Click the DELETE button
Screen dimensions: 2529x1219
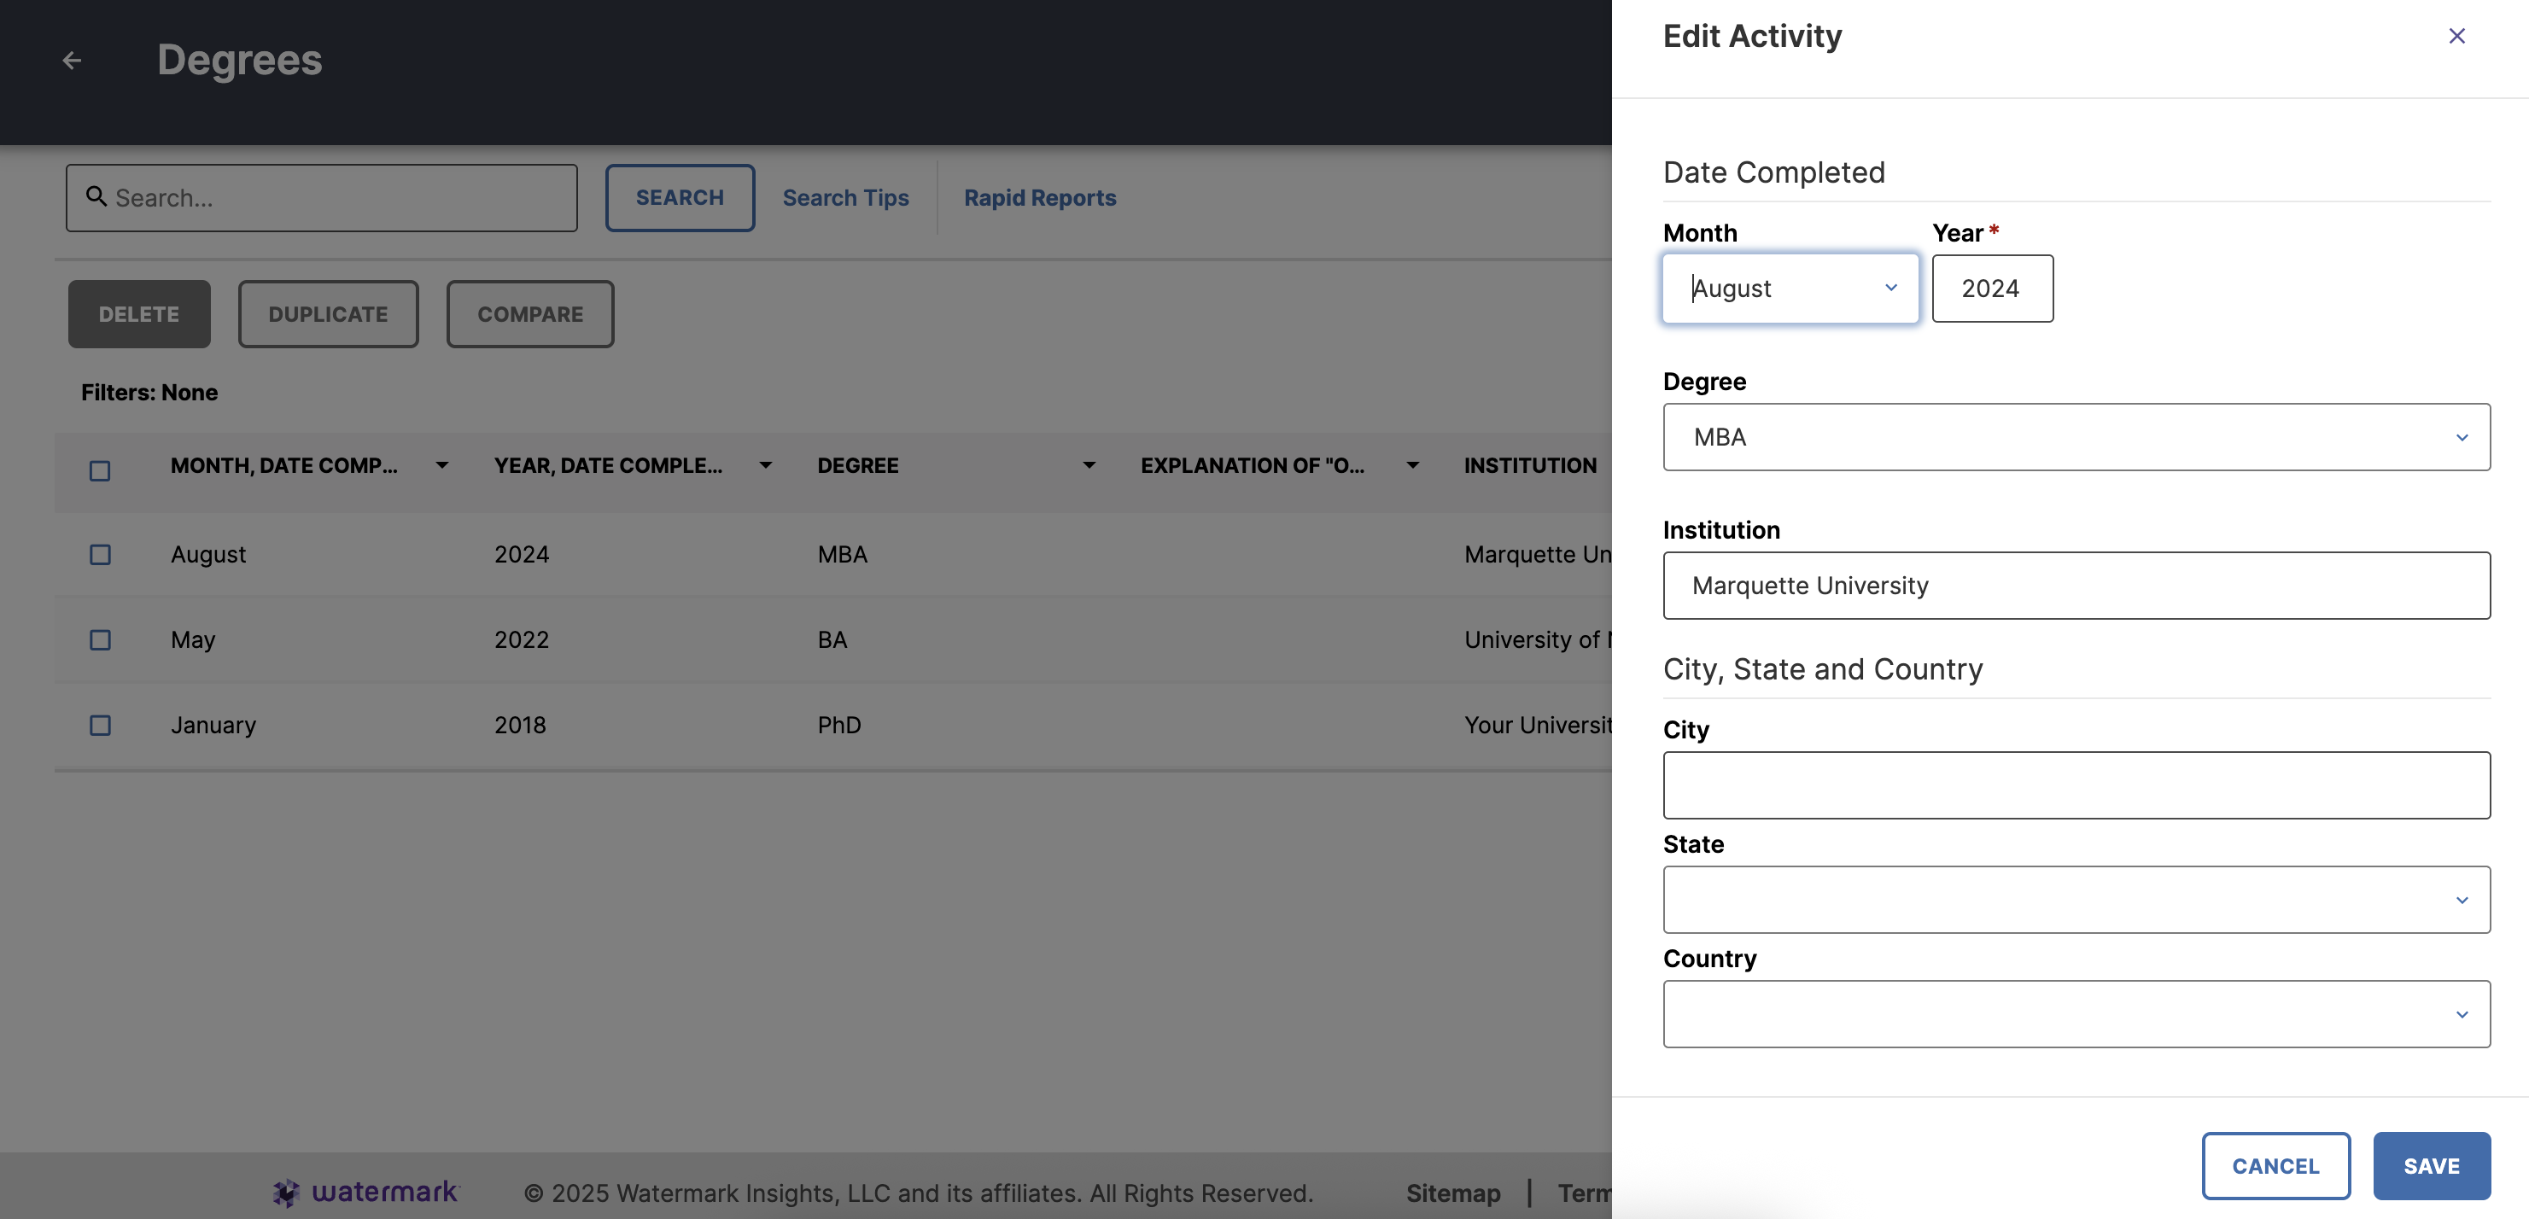point(139,314)
